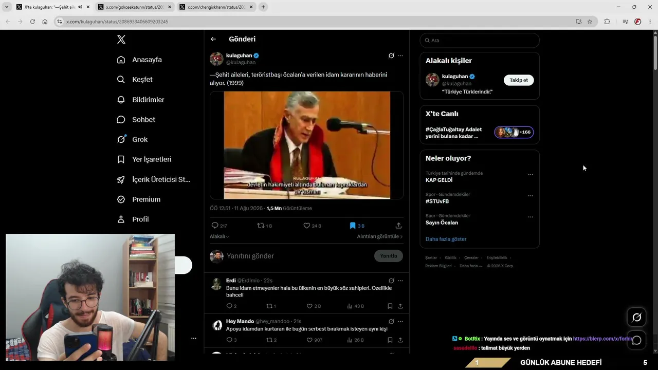The image size is (658, 370).
Task: Open the browser tab search dropdown
Action: 7,7
